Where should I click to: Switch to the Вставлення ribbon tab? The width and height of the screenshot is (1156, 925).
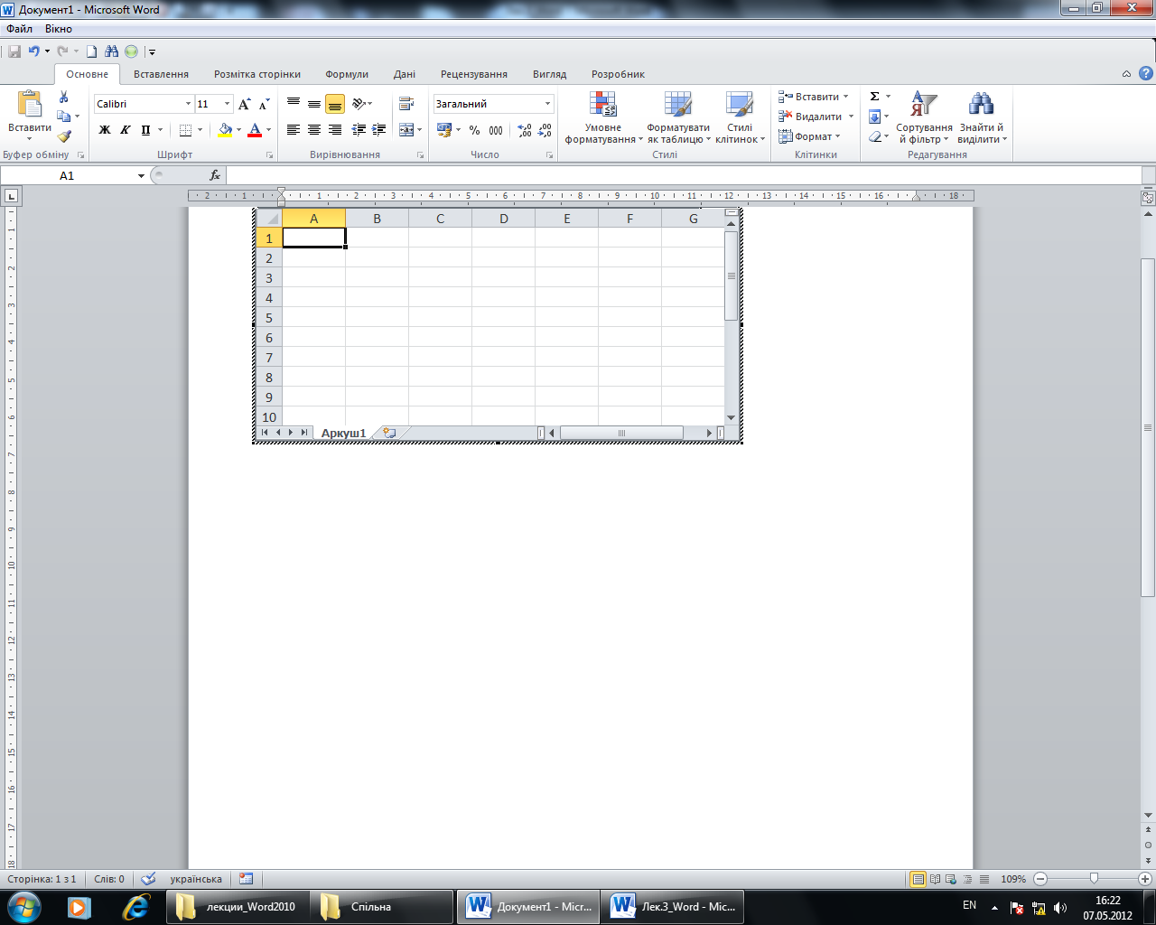point(161,74)
